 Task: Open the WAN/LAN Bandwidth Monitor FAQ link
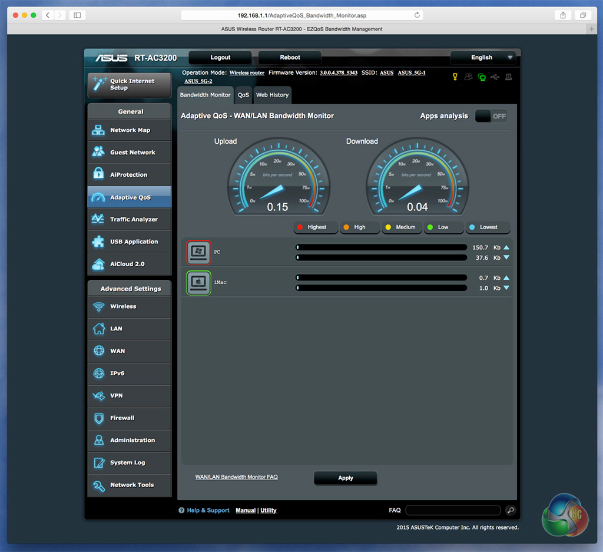click(236, 477)
